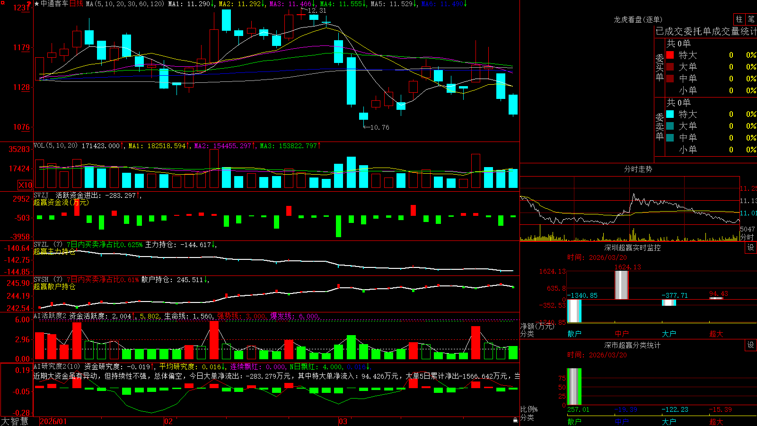Click the -1340.85 bar value label
This screenshot has height=426, width=757.
click(x=582, y=295)
